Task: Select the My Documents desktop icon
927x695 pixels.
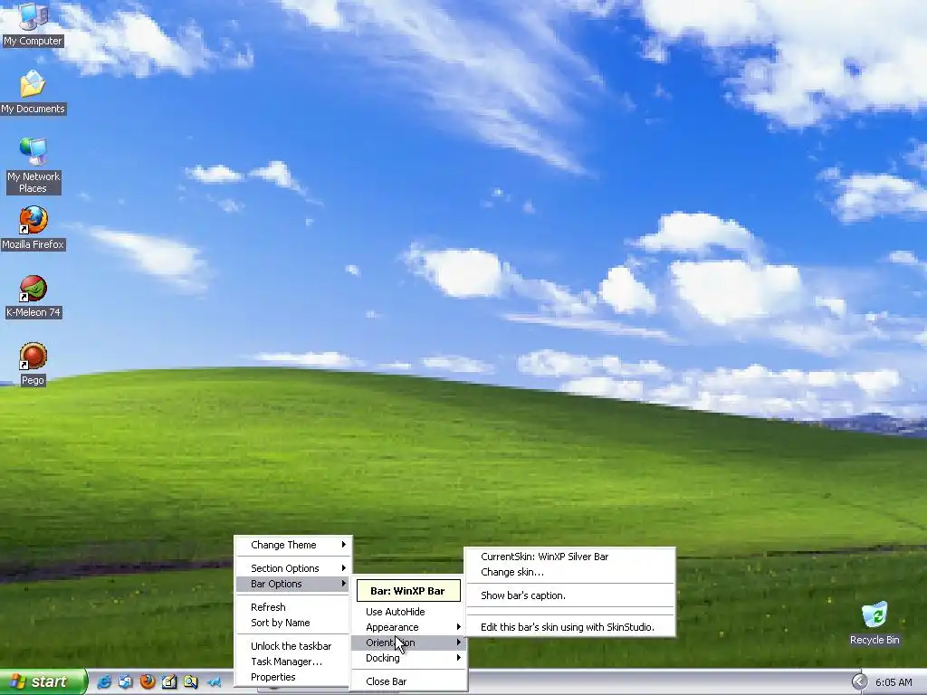Action: click(33, 92)
